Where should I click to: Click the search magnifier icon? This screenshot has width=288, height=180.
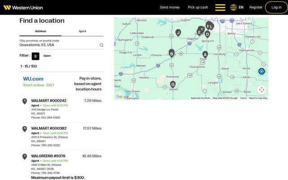point(101,45)
